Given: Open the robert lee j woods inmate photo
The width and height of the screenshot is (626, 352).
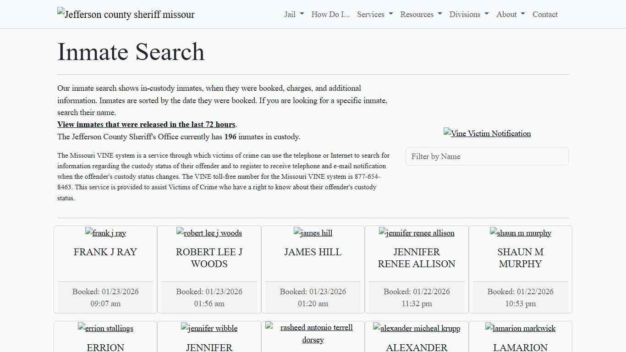Looking at the screenshot, I should (x=209, y=233).
